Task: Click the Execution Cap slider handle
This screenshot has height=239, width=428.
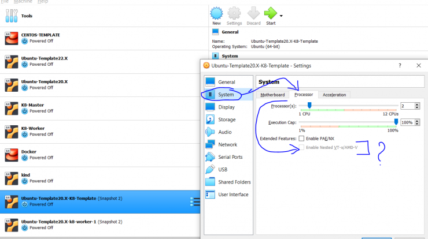Action: [x=396, y=122]
